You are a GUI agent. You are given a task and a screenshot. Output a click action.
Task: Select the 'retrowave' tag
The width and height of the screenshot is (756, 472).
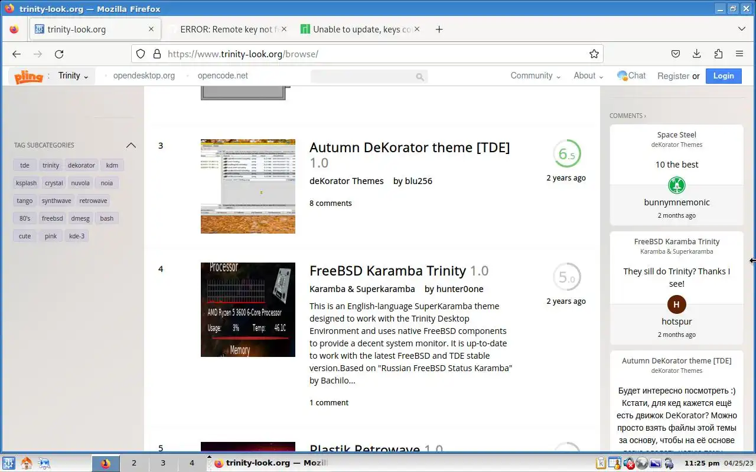point(93,201)
